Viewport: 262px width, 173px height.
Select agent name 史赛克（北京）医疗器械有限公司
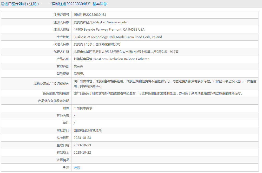[x=97, y=44]
